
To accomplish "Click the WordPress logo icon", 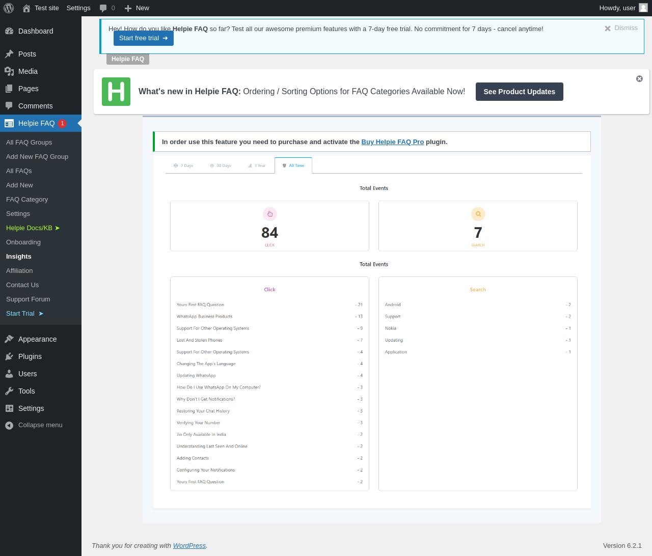I will coord(9,8).
